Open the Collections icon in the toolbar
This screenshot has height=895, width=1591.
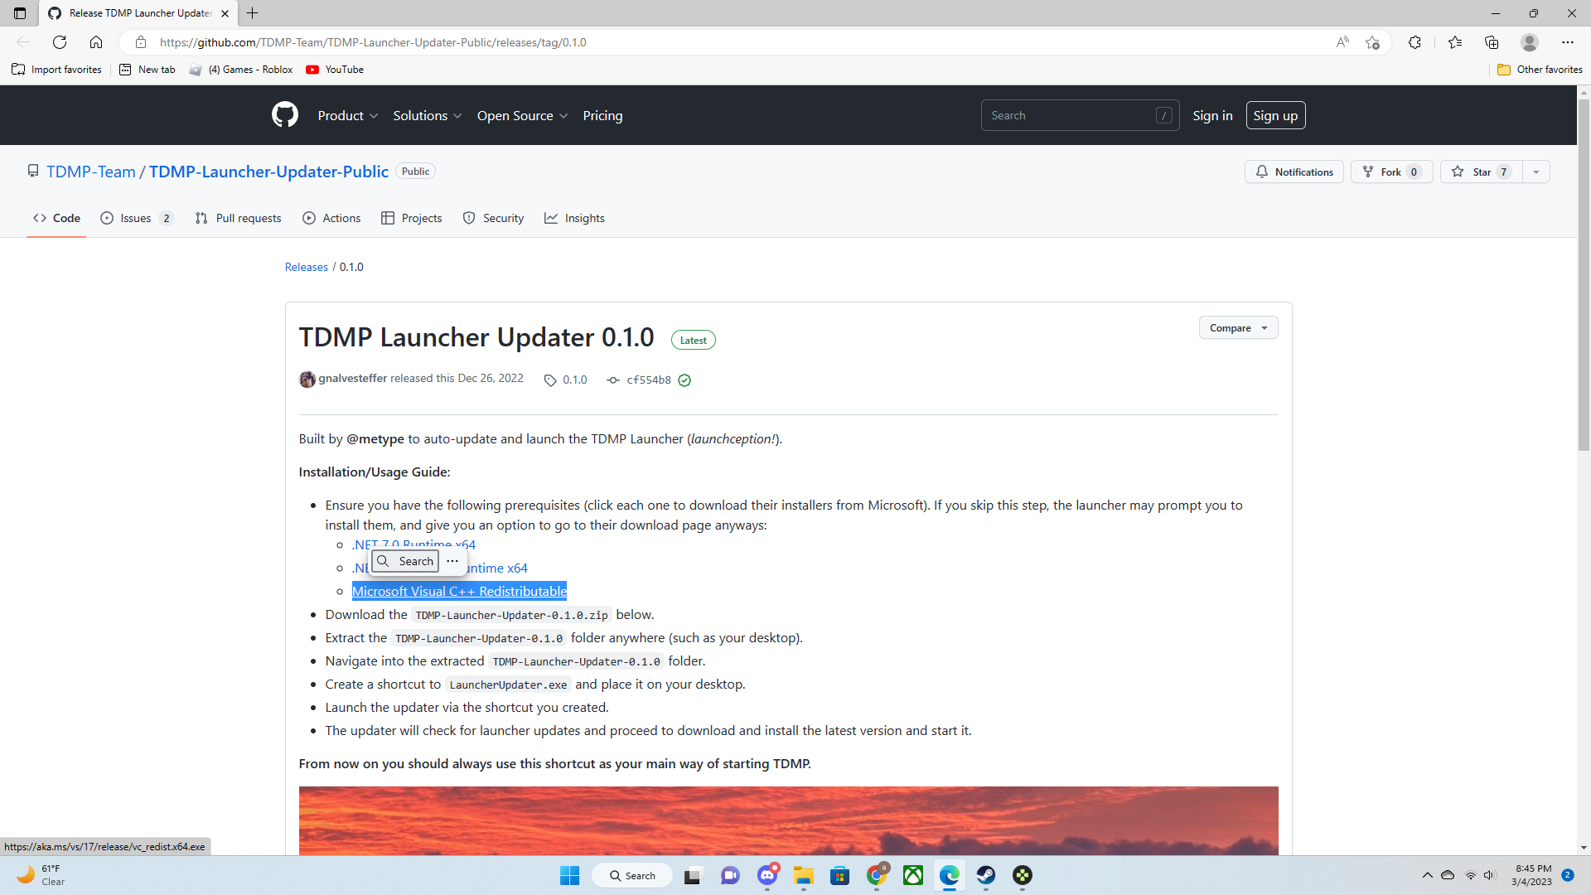tap(1492, 42)
